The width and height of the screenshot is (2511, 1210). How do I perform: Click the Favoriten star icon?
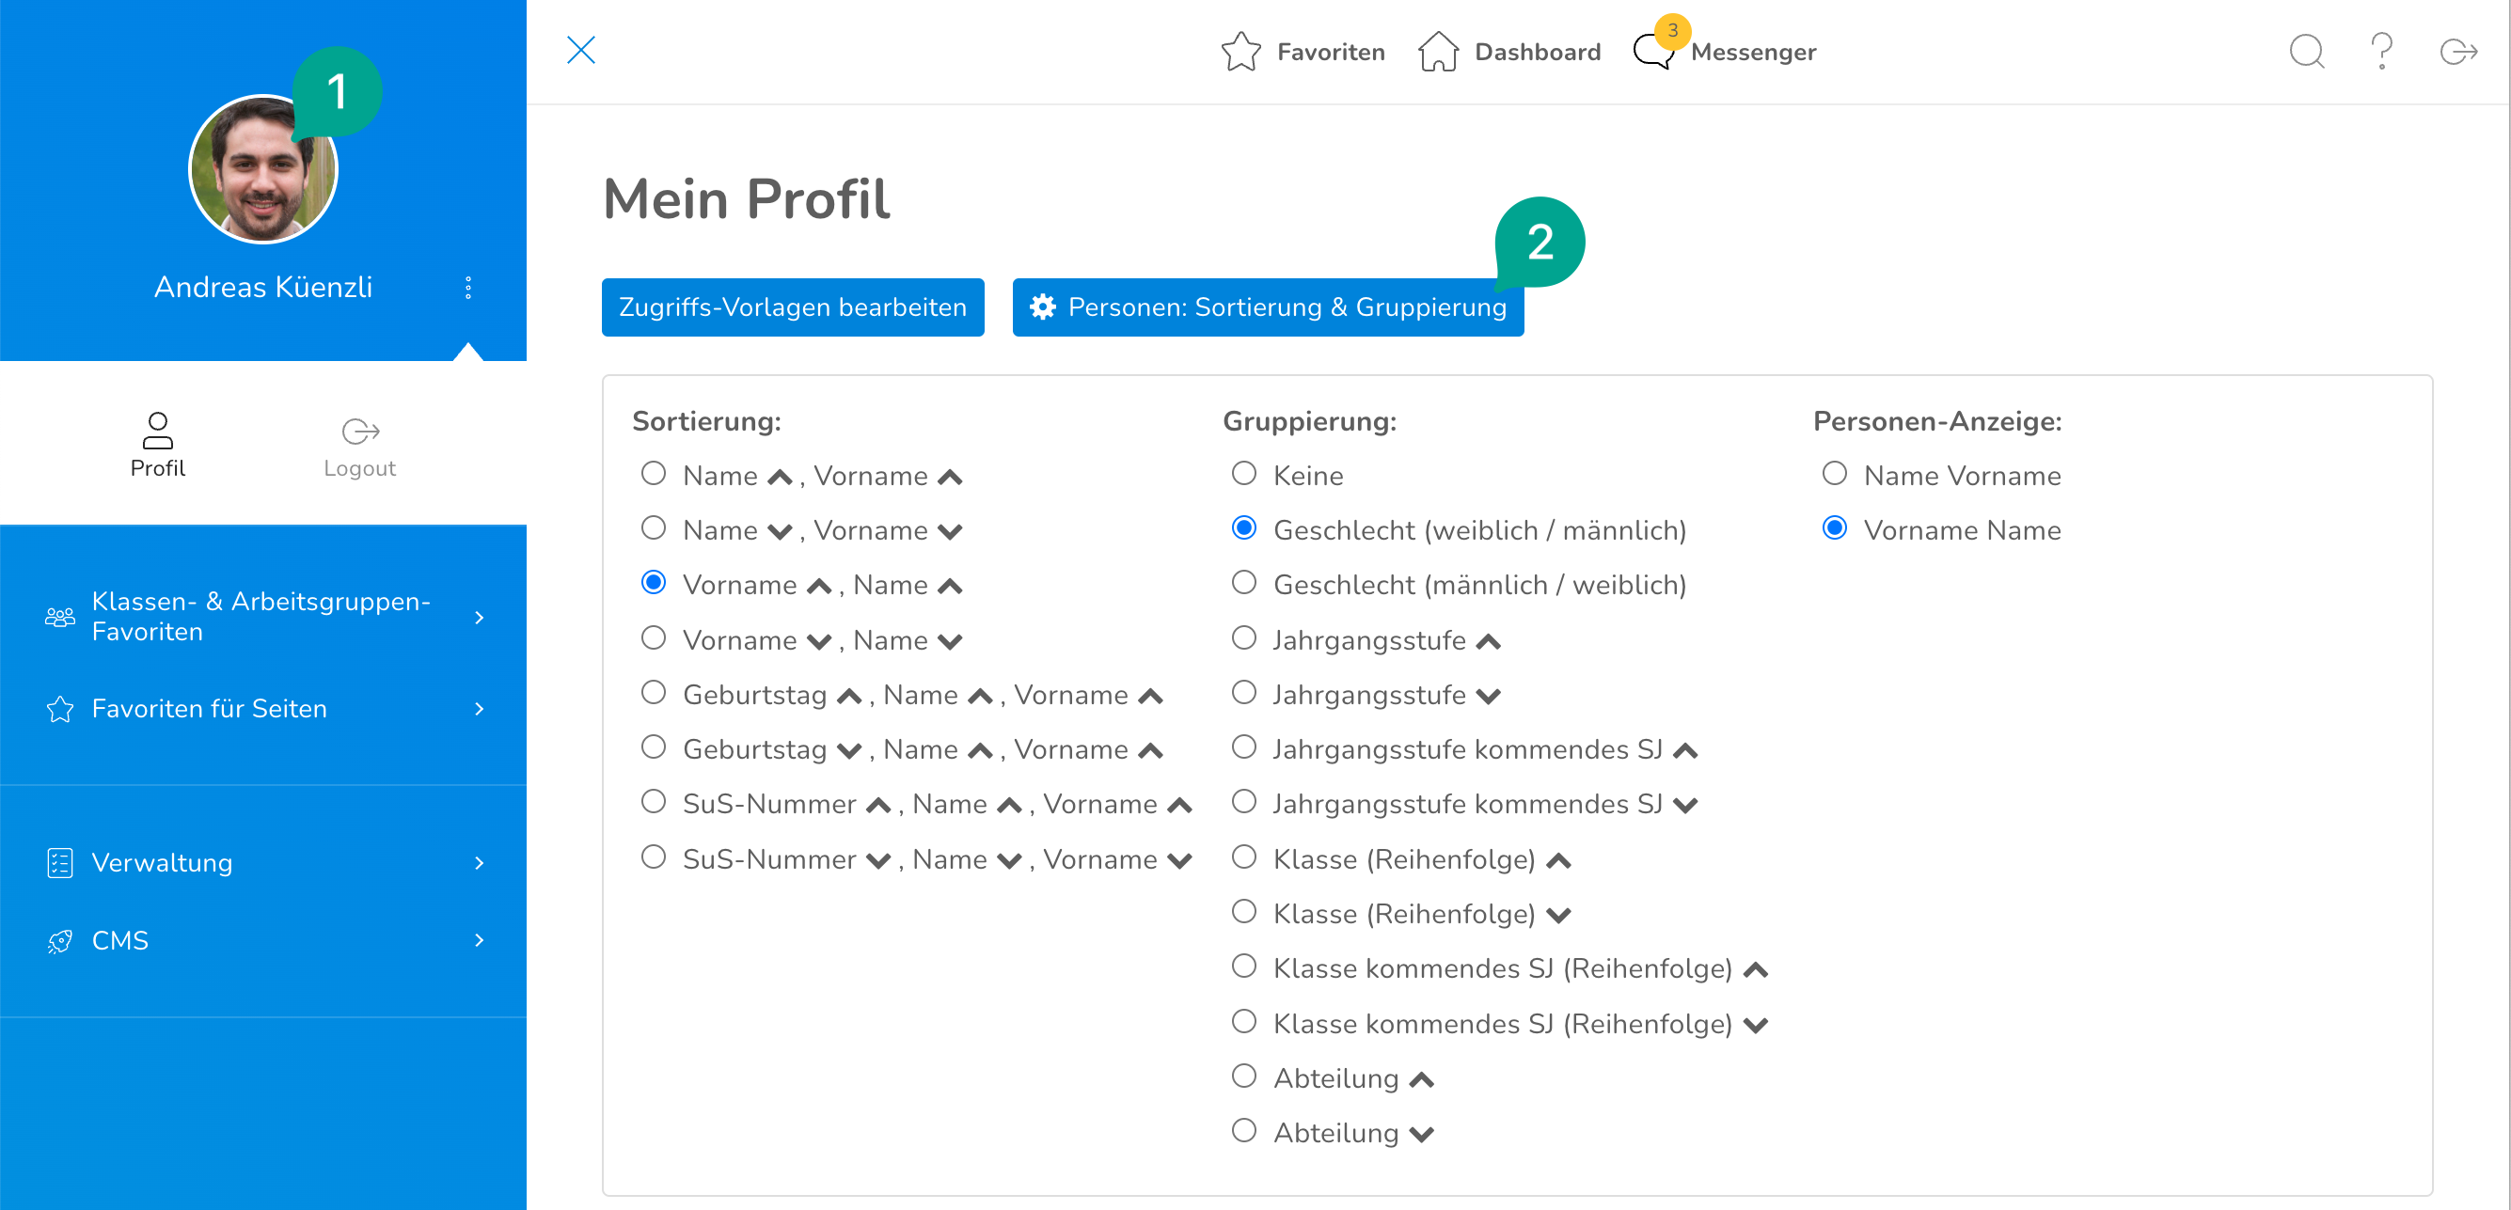click(1240, 52)
